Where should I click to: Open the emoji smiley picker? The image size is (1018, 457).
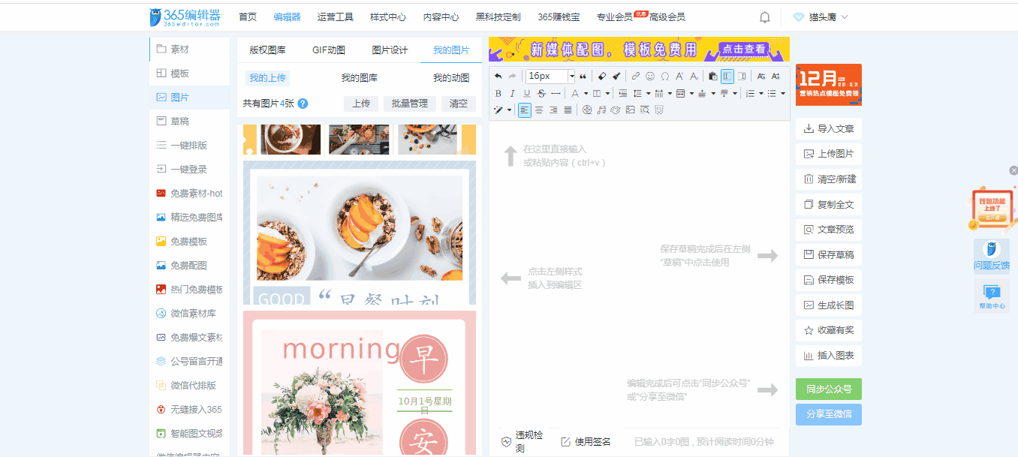tap(650, 77)
